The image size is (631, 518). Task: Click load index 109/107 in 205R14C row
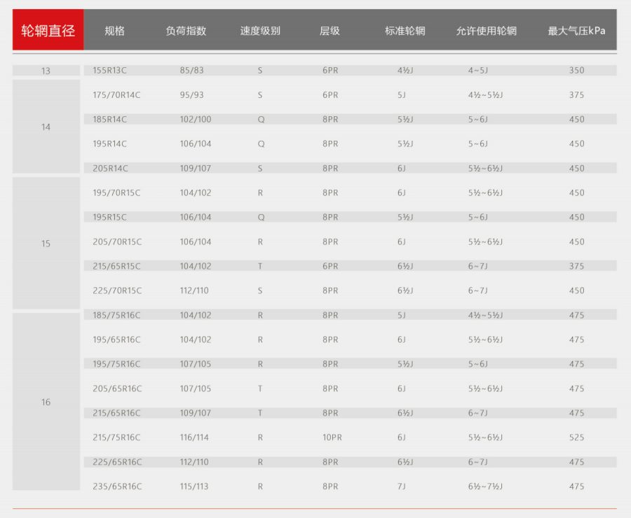(x=195, y=169)
